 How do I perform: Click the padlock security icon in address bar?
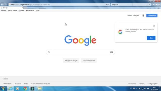[x=107, y=5]
